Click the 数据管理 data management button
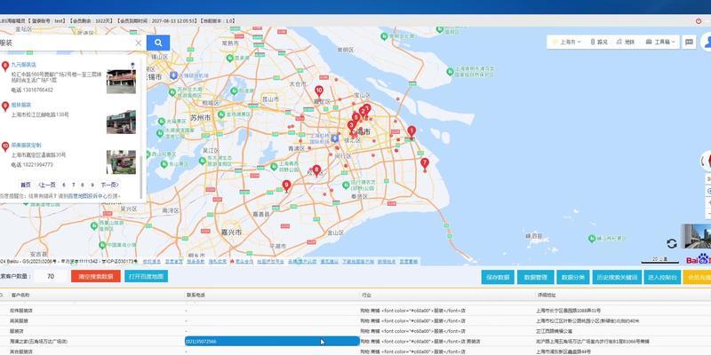The width and height of the screenshot is (711, 355). point(536,277)
